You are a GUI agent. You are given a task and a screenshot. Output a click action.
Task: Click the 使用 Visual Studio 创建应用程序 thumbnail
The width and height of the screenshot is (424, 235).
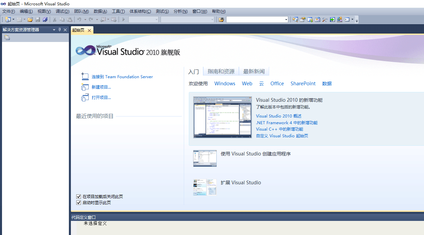pyautogui.click(x=205, y=158)
